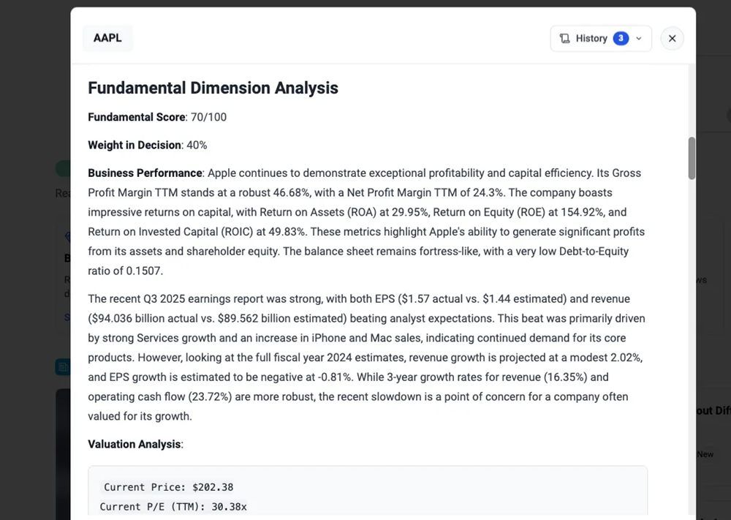Screen dimensions: 731x520
Task: Click the Weight in Decision label
Action: pos(135,145)
